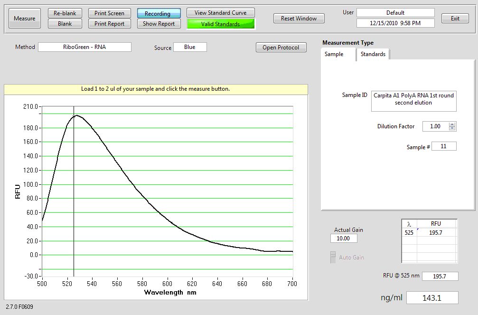
Task: Exit the RiboGreen module
Action: (x=455, y=19)
